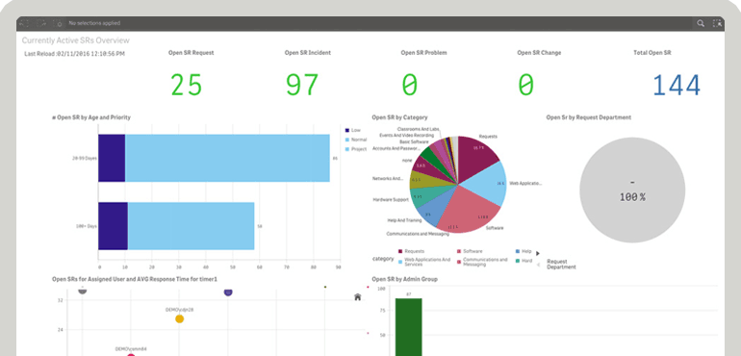741x356 pixels.
Task: Click the Open SR Incident value 97
Action: 302,86
